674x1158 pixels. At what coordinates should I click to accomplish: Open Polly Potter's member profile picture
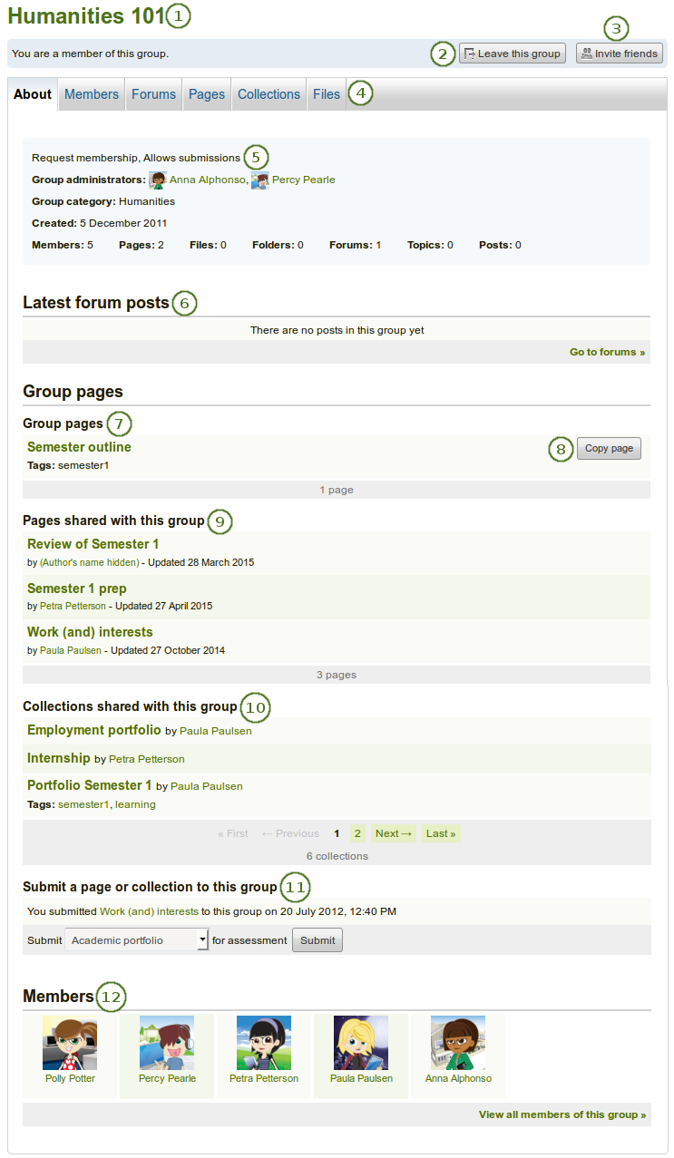click(70, 1043)
